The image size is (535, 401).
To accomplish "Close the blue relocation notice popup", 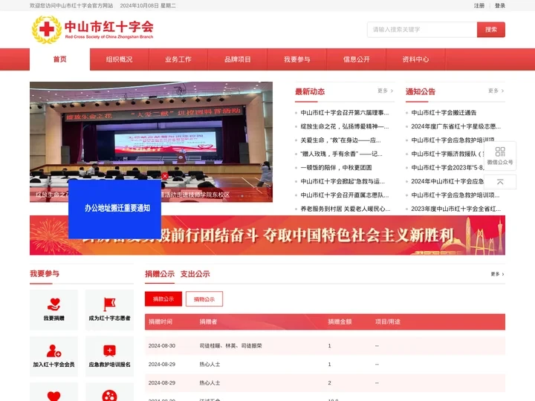I will pos(165,176).
